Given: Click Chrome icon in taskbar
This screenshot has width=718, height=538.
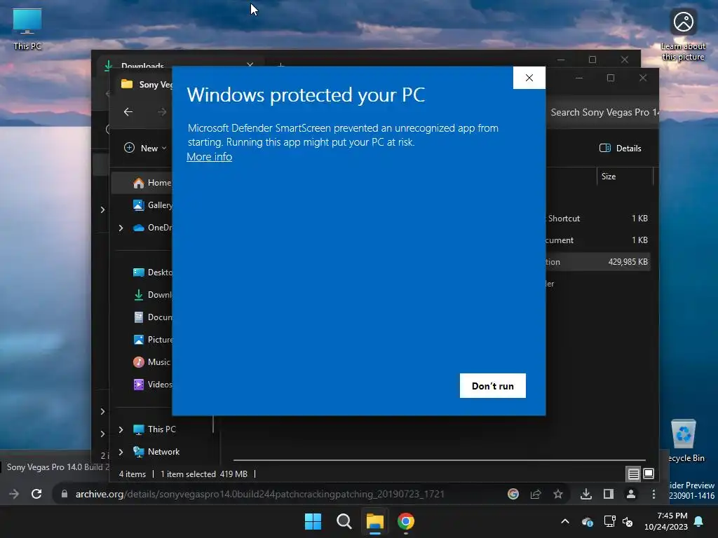Looking at the screenshot, I should tap(406, 521).
